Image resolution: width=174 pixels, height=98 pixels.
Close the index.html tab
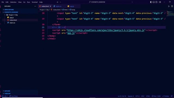(x=51, y=6)
